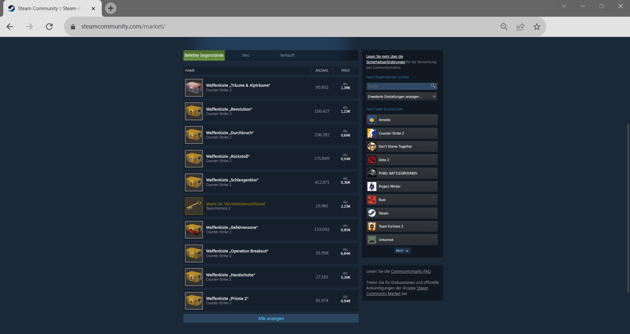
Task: Click into the Suche input field
Action: pyautogui.click(x=398, y=86)
